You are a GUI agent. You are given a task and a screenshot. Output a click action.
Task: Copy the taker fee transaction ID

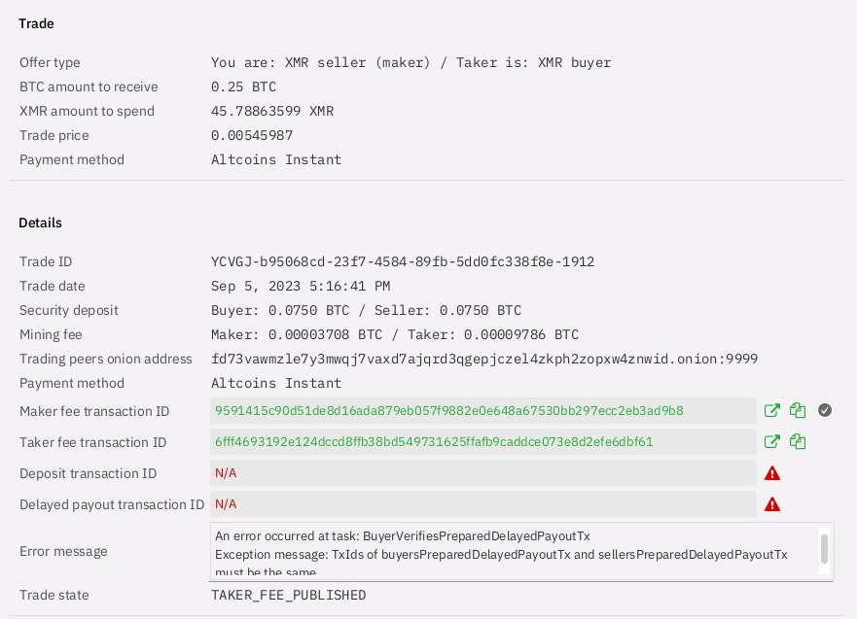point(798,441)
